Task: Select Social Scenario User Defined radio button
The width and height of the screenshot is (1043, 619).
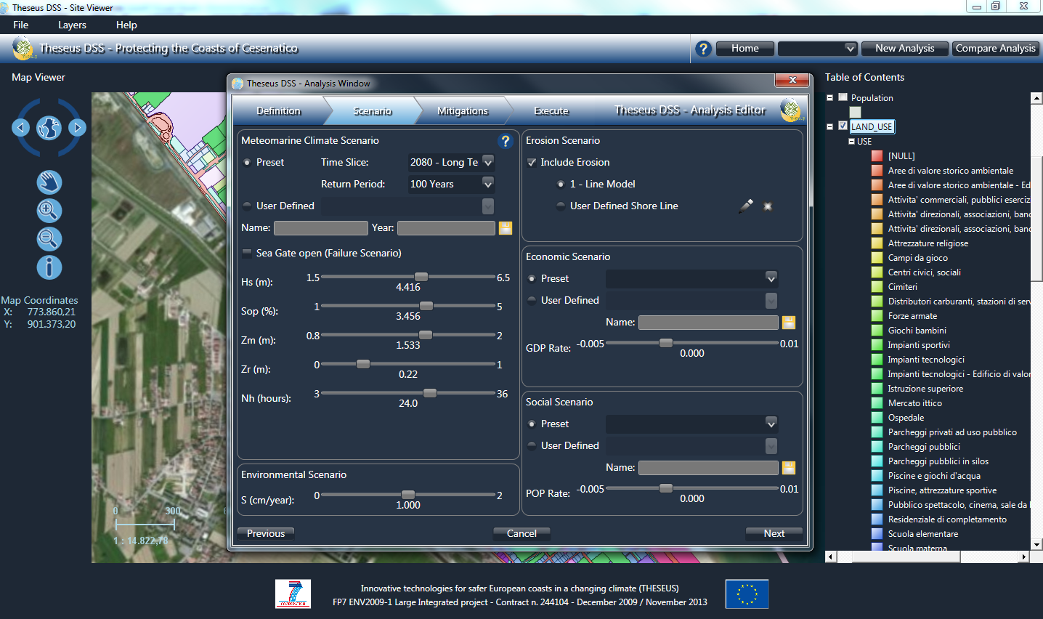Action: [532, 446]
